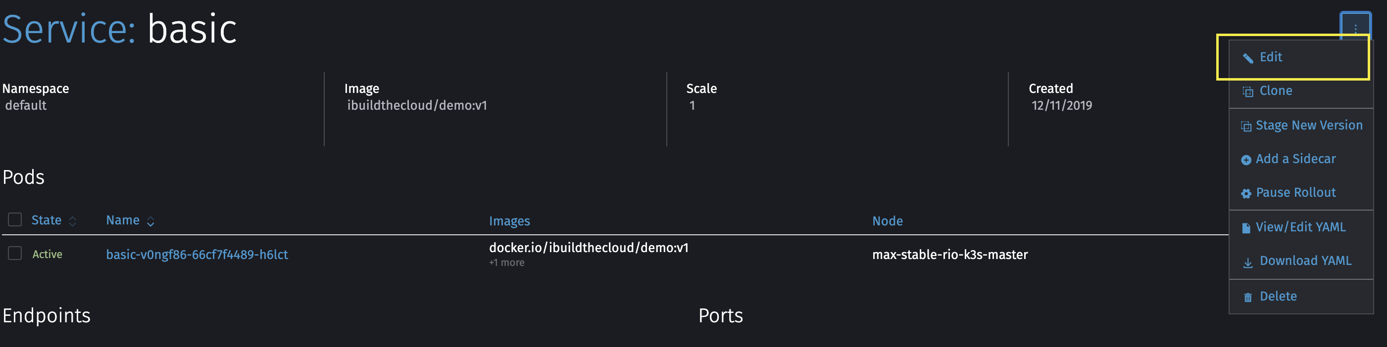Image resolution: width=1387 pixels, height=347 pixels.
Task: Click the trash icon beside Delete
Action: 1247,297
